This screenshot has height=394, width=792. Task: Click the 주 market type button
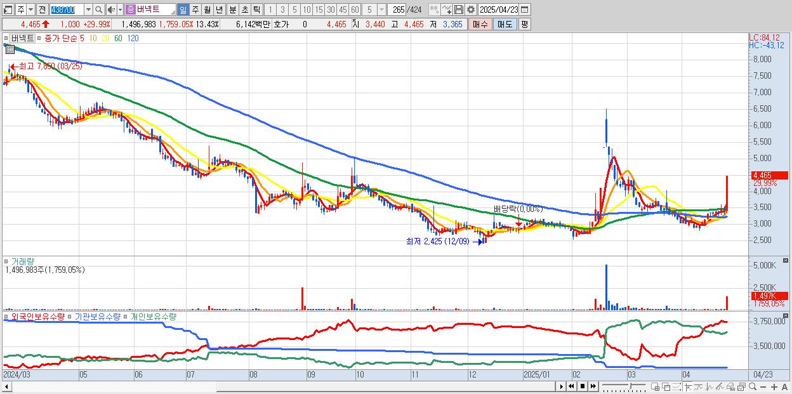tap(21, 10)
